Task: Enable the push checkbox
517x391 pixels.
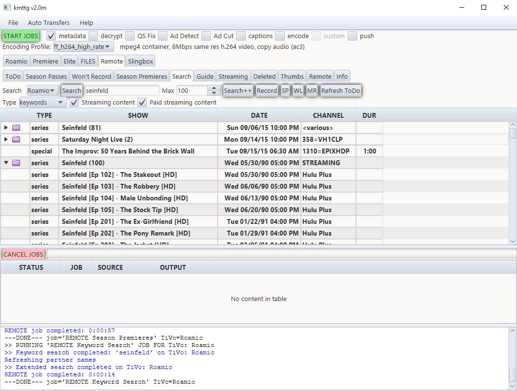Action: pos(353,36)
